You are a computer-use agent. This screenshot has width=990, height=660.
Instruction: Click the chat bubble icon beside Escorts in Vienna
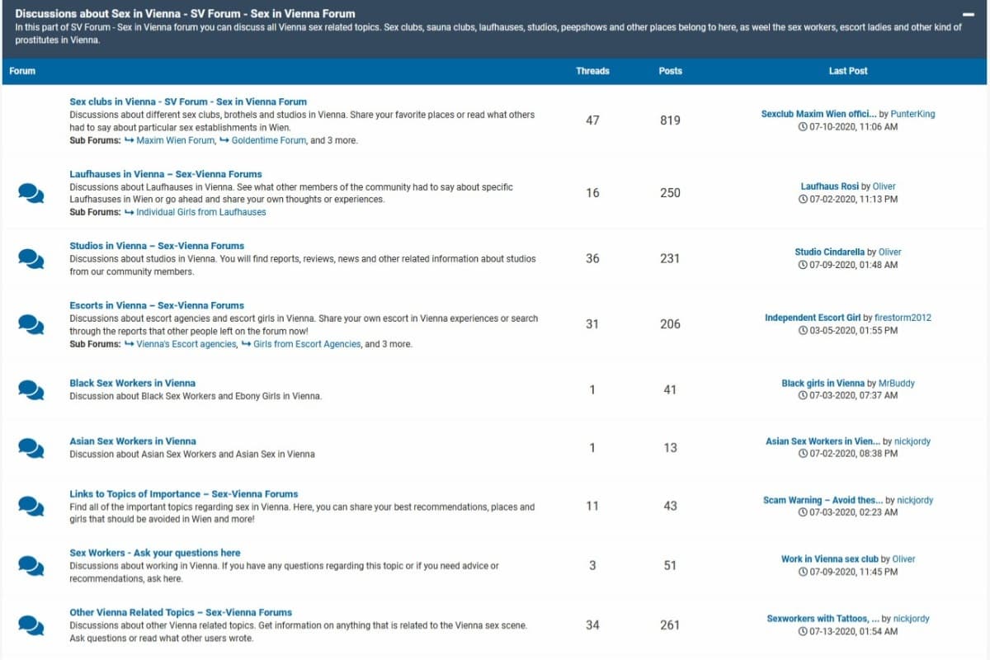(31, 324)
